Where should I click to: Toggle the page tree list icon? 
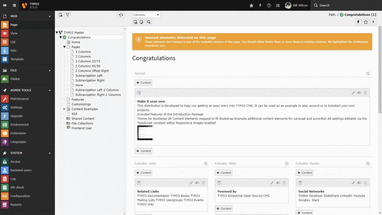(14, 5)
